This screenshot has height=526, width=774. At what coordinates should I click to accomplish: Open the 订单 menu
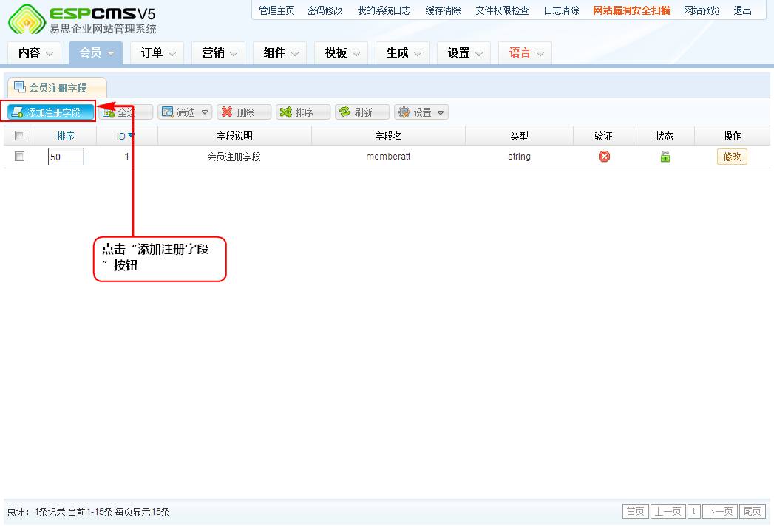(x=157, y=53)
